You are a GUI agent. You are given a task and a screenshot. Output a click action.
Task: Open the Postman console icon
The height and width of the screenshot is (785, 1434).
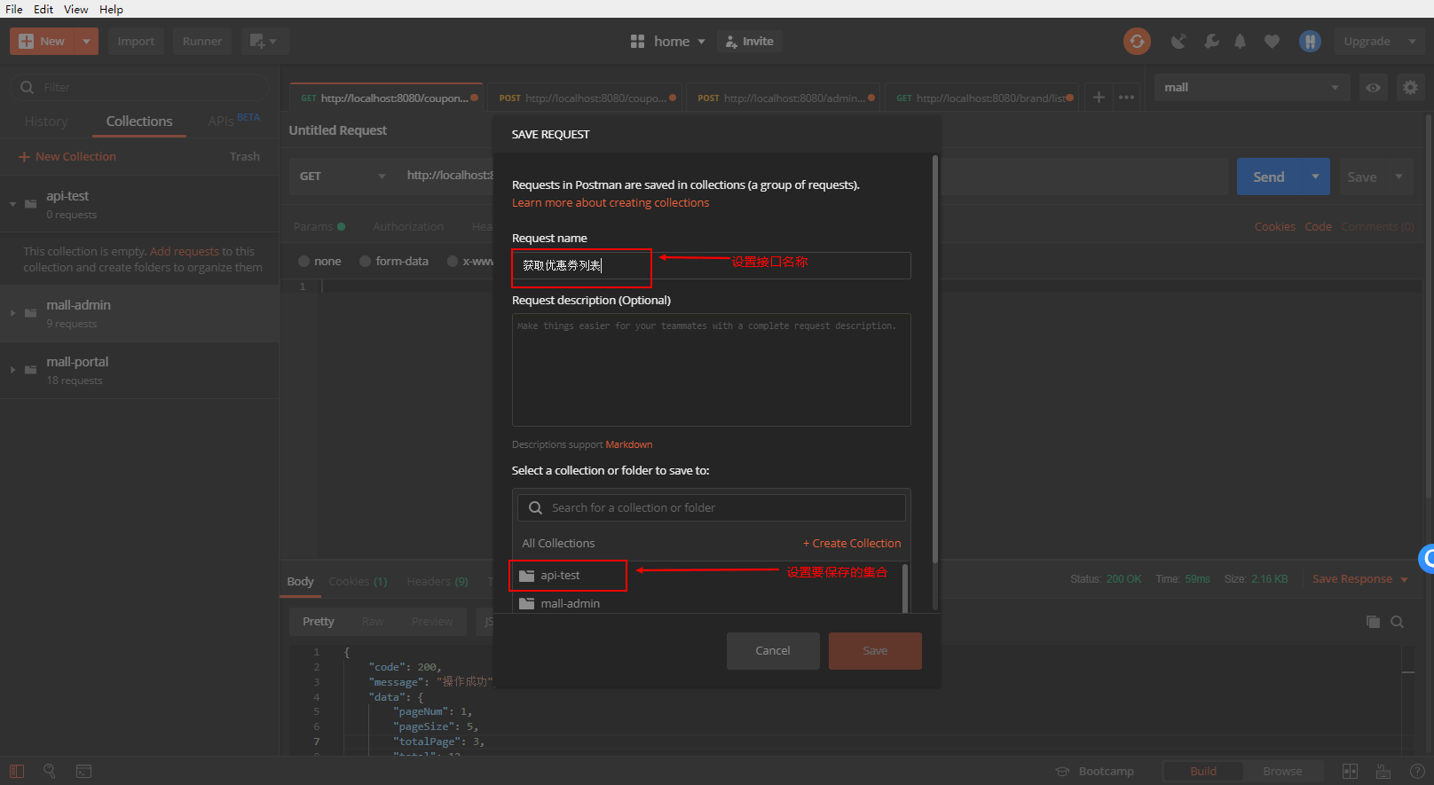[x=83, y=771]
